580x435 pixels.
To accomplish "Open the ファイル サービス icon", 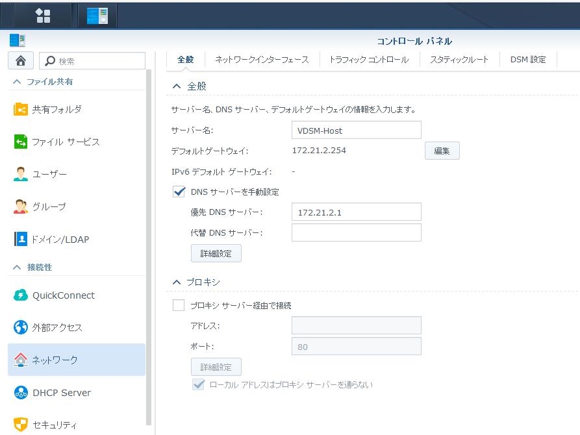I will coord(21,142).
